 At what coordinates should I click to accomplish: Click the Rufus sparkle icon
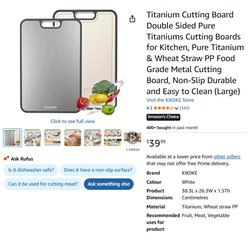point(6,158)
